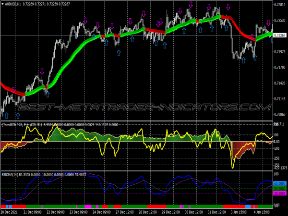The width and height of the screenshot is (288, 216).
Task: Select the blue 65.0000 level tag
Action: click(280, 183)
